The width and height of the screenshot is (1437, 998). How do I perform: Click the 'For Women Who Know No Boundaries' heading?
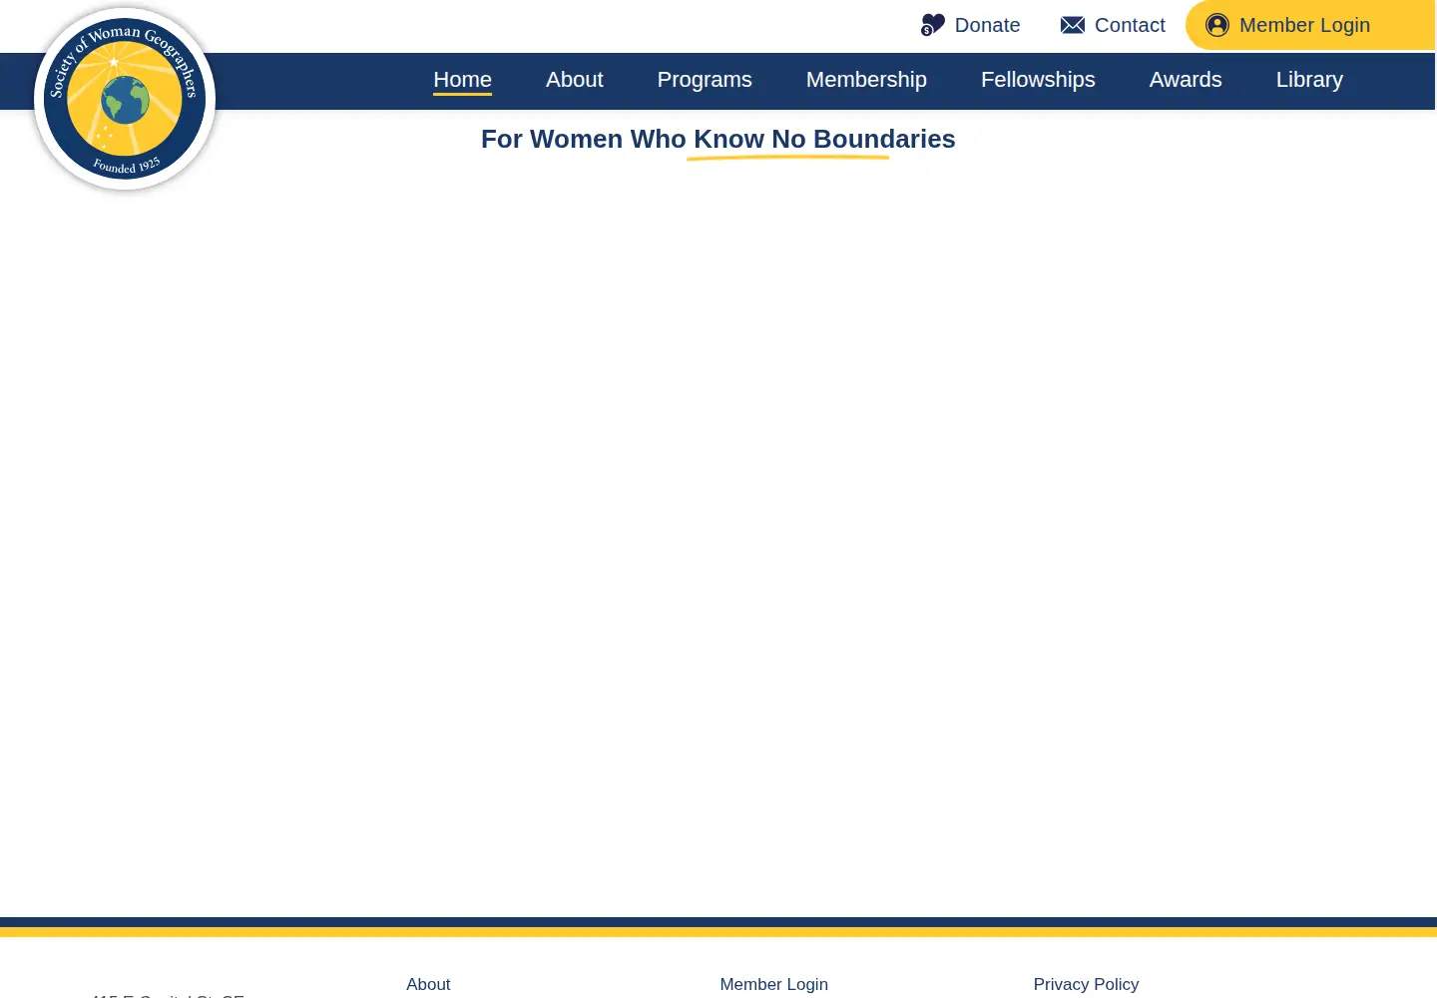click(x=718, y=139)
